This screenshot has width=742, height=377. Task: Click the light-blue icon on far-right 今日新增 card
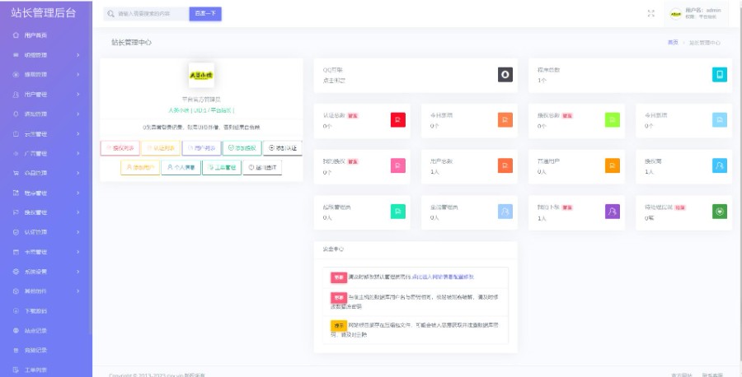(720, 120)
